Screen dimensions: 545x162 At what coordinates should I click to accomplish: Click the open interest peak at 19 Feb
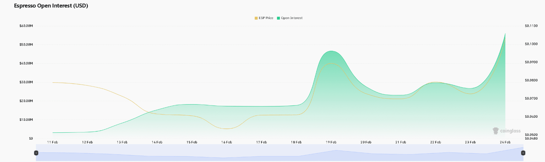[330, 51]
